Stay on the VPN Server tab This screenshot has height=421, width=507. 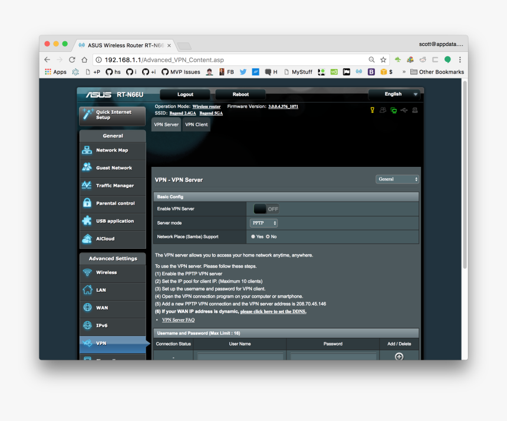pyautogui.click(x=166, y=124)
